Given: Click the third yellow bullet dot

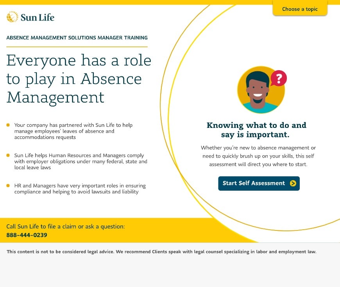Looking at the screenshot, I should 8,186.
